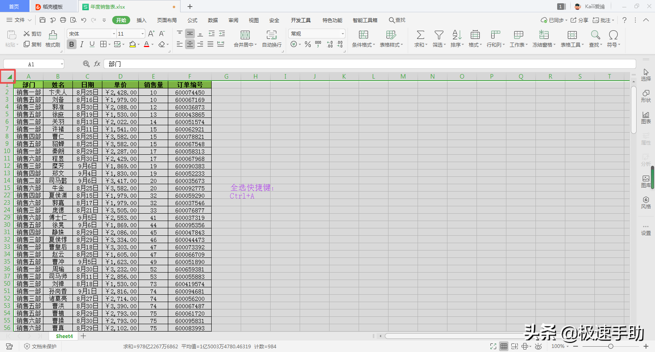
Task: Click the Share (分享) button
Action: point(579,20)
